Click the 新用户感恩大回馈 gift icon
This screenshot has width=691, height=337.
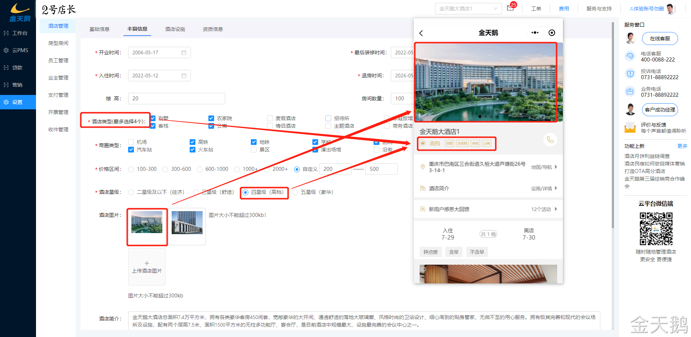[423, 209]
